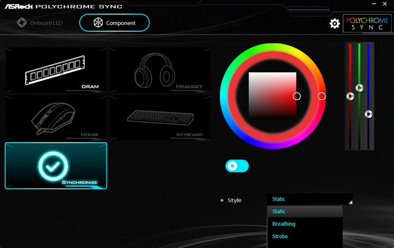The height and width of the screenshot is (248, 394).
Task: Click the blue channel slider knob
Action: [368, 114]
